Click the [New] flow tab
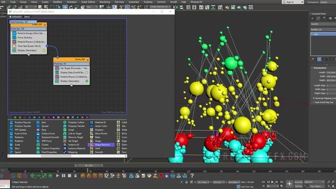The height and width of the screenshot is (189, 336). [27, 17]
